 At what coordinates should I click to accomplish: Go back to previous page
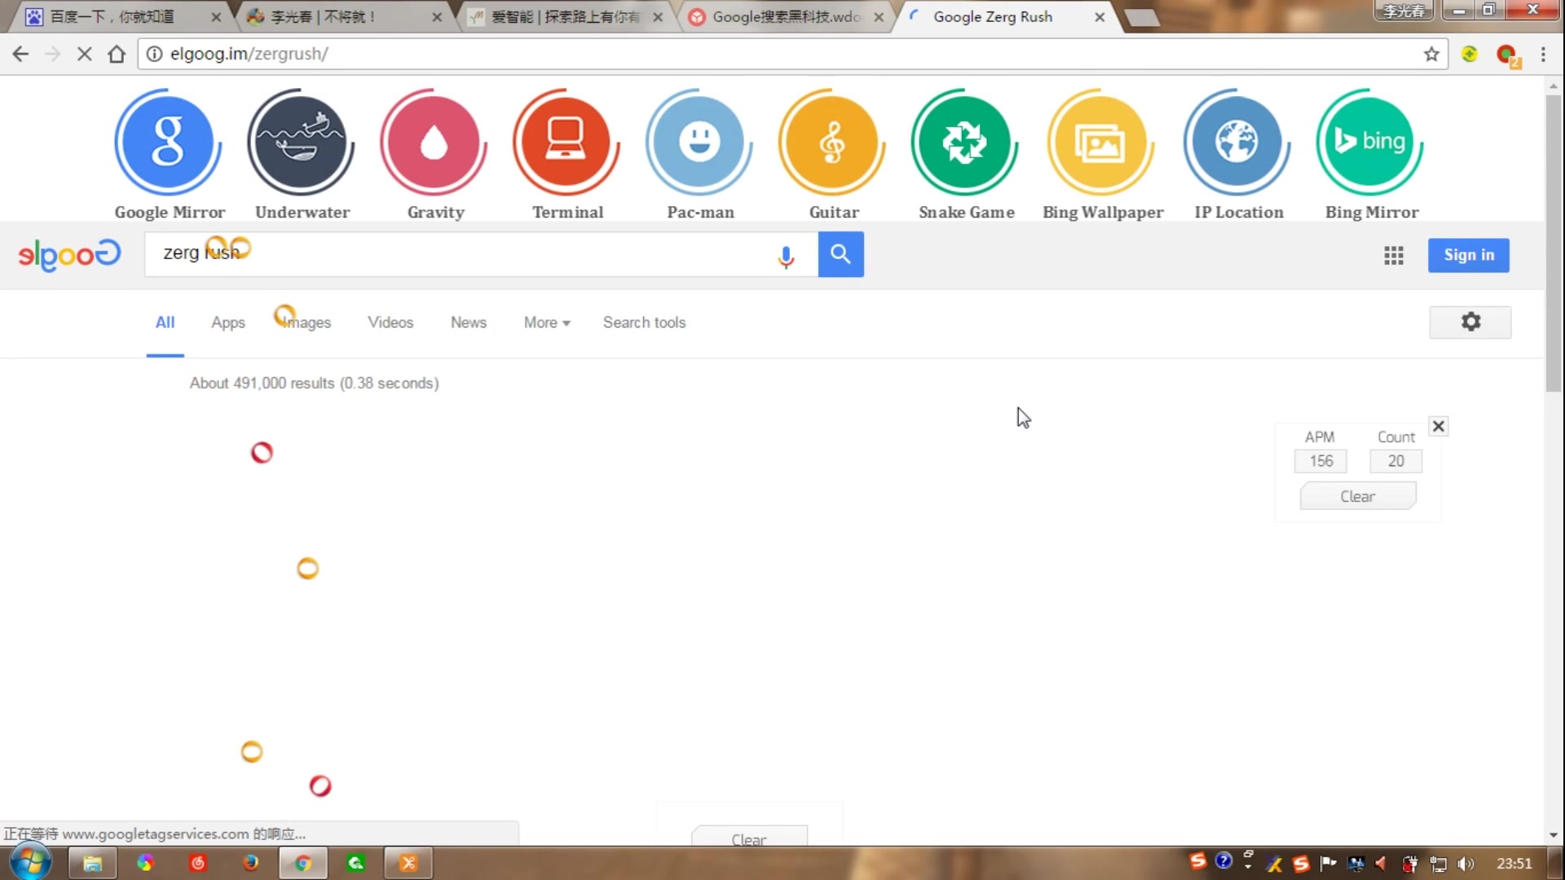pyautogui.click(x=20, y=54)
